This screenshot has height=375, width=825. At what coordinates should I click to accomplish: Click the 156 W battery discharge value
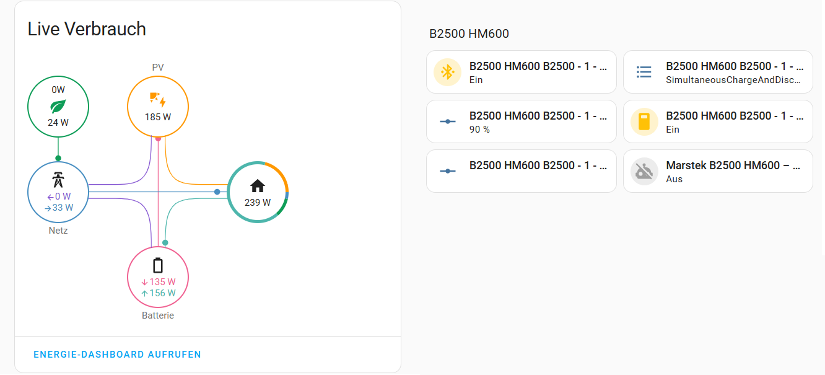[158, 293]
